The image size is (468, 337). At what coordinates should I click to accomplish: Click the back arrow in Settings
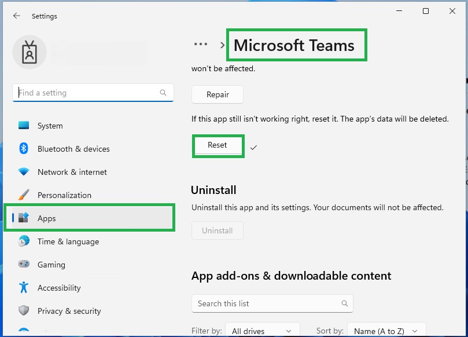pos(17,16)
